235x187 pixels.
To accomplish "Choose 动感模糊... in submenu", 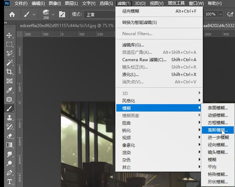I will coord(218,115).
